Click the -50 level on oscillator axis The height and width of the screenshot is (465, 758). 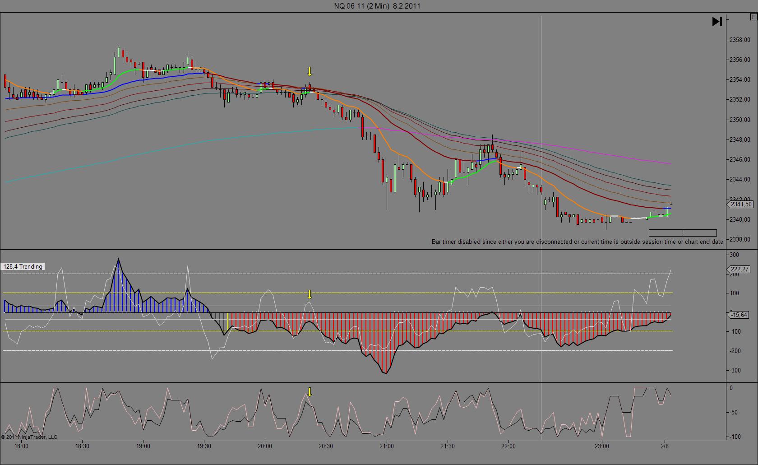click(x=734, y=412)
